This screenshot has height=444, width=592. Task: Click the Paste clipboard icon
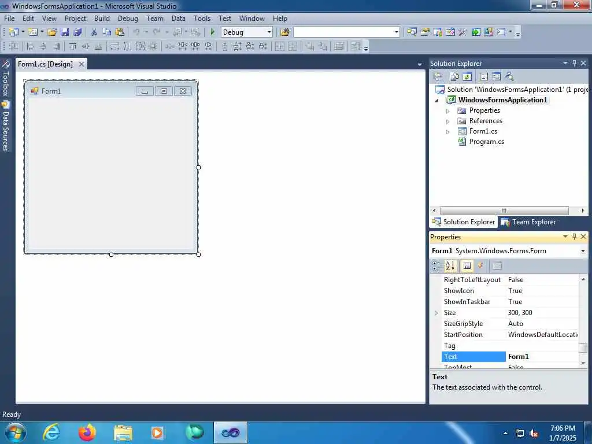120,32
